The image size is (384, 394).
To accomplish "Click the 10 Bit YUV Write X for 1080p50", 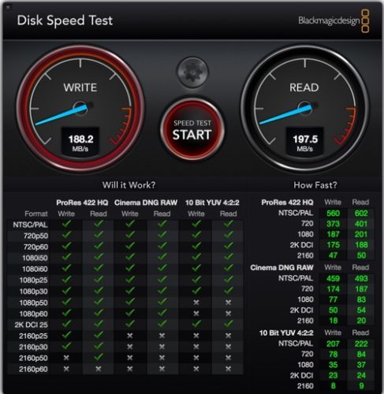I will pos(196,303).
